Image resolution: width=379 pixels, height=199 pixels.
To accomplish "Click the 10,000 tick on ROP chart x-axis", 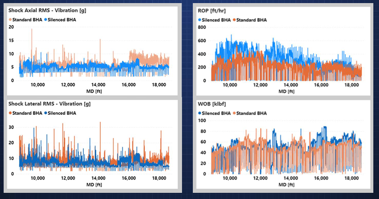I will pos(230,85).
